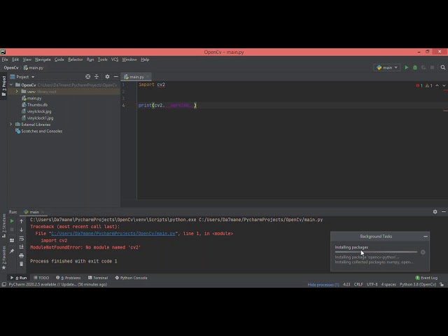Image resolution: width=448 pixels, height=336 pixels.
Task: Open the TODO tool window
Action: coord(41,278)
